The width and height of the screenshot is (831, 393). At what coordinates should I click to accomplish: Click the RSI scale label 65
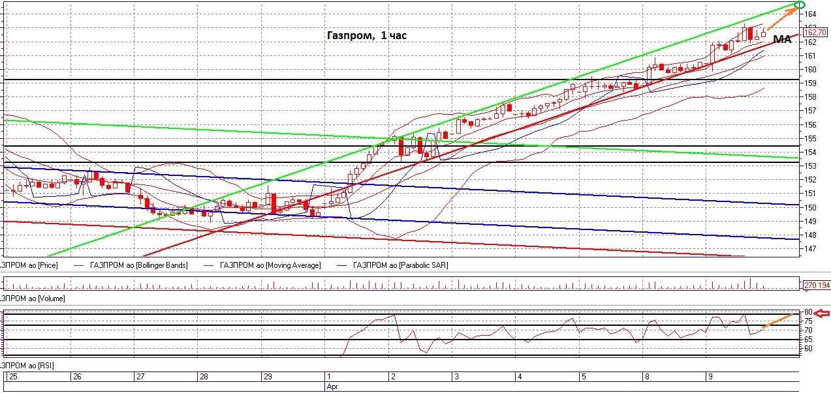pyautogui.click(x=807, y=340)
